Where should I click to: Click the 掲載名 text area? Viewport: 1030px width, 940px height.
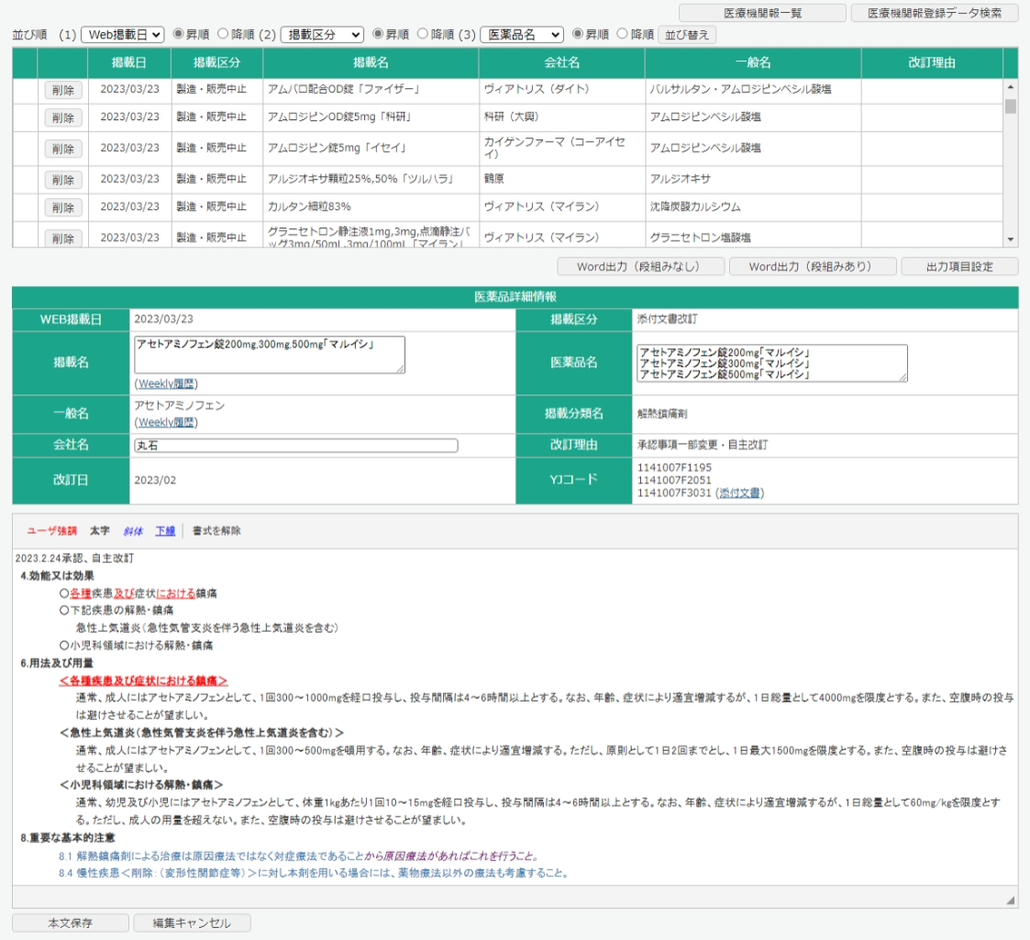270,355
